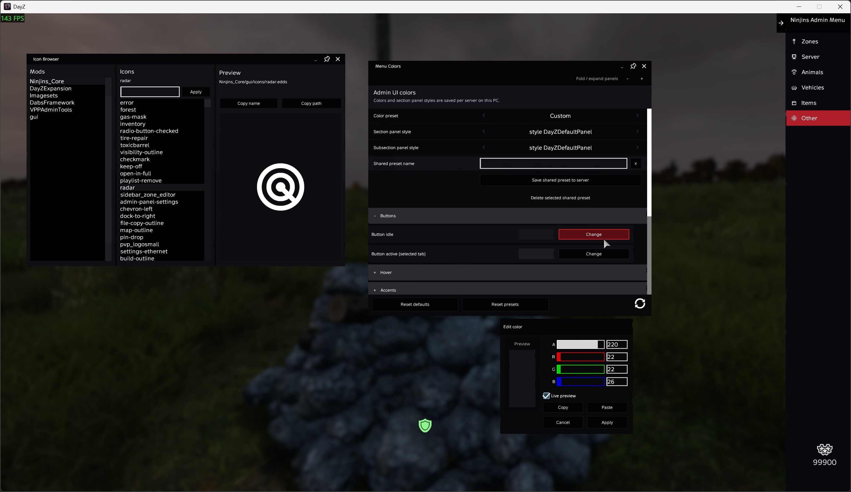Click the green shield icon
Viewport: 851px width, 492px height.
pos(425,426)
